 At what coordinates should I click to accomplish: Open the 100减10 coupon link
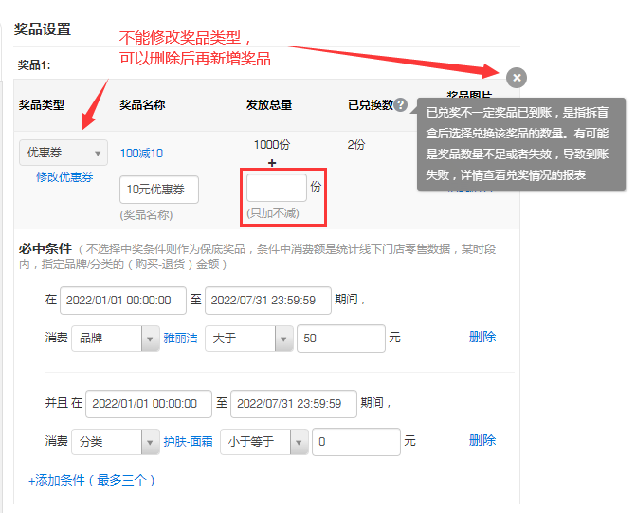coord(141,154)
